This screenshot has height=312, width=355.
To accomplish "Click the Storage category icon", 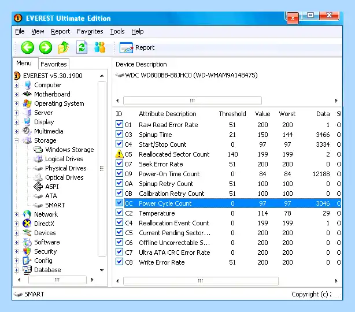I will pyautogui.click(x=27, y=140).
